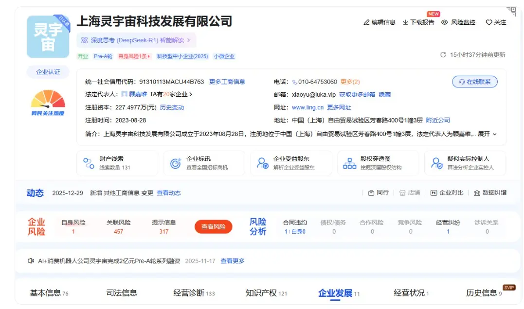Click the 疑似实际控制人 controller icon
This screenshot has width=524, height=309.
pyautogui.click(x=436, y=162)
